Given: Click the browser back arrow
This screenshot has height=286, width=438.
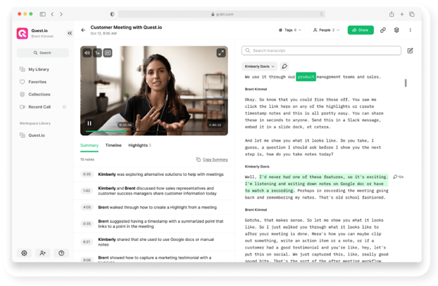Looking at the screenshot, I should pyautogui.click(x=52, y=14).
